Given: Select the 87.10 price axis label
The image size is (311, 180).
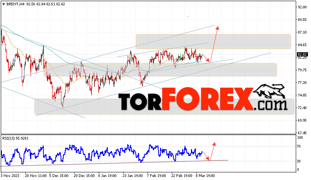Looking at the screenshot, I should (x=302, y=32).
